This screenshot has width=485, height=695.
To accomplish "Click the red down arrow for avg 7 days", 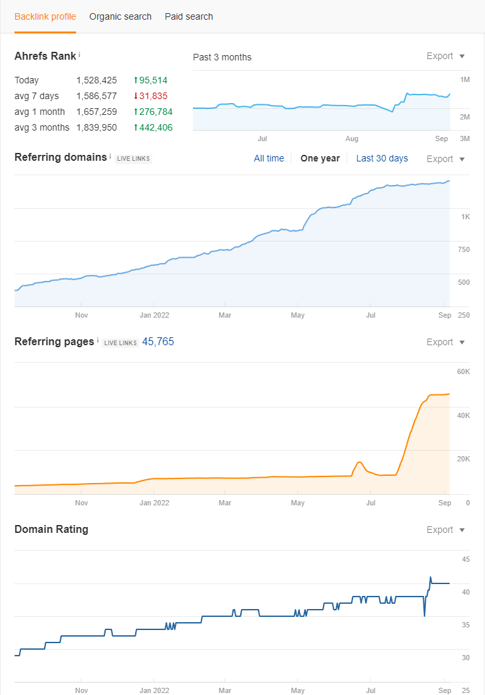I will pyautogui.click(x=136, y=96).
